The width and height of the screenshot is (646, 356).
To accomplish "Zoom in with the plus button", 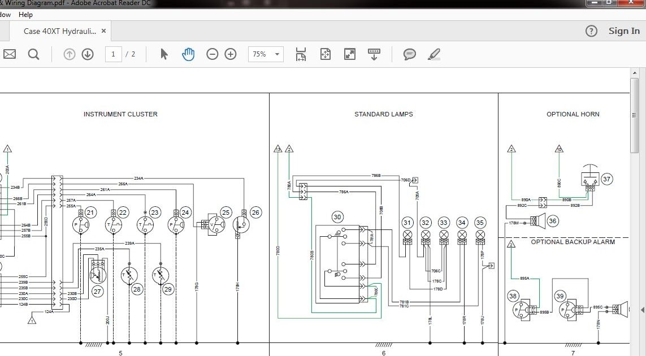I will click(x=230, y=54).
